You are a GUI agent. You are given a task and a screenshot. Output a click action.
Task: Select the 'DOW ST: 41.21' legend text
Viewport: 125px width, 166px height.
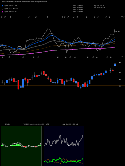(10, 6)
